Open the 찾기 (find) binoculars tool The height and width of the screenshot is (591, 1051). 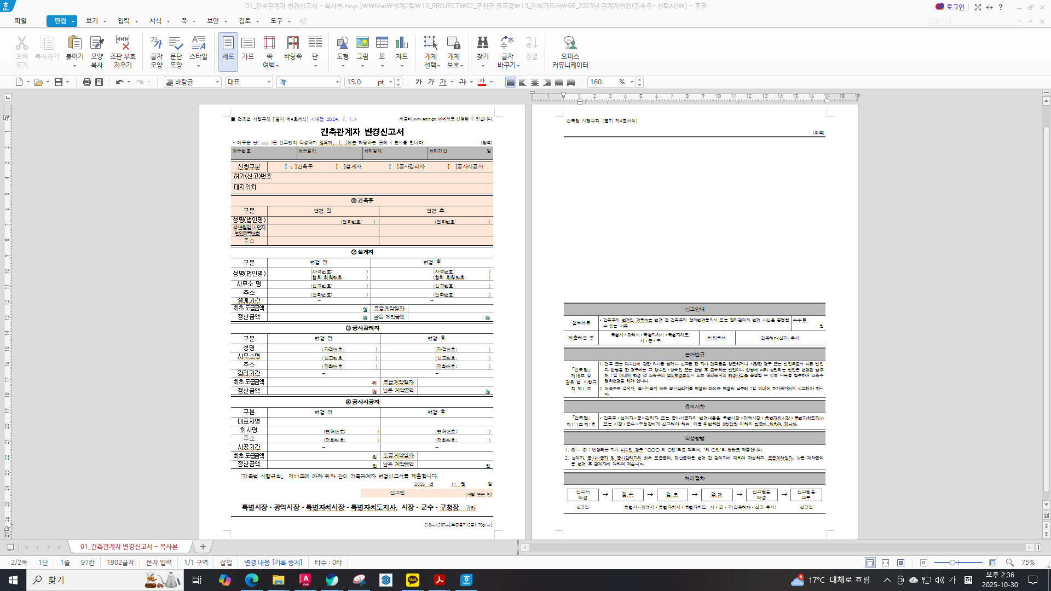coord(482,44)
